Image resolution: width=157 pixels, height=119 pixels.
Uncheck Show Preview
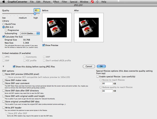44,45
